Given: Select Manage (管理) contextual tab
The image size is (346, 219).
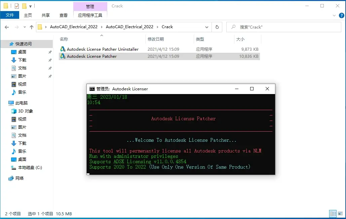Looking at the screenshot, I should coord(90,6).
